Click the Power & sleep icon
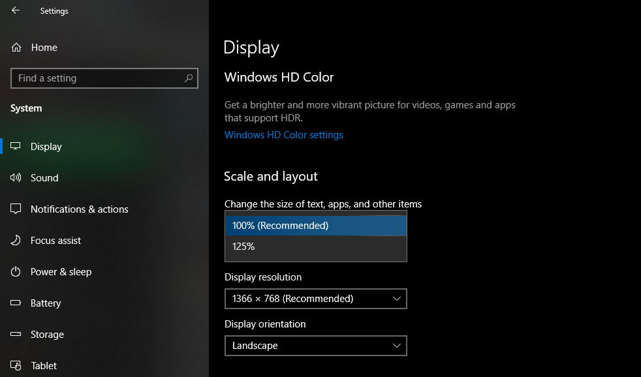 16,271
